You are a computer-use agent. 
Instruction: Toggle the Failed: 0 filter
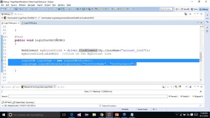point(185,96)
